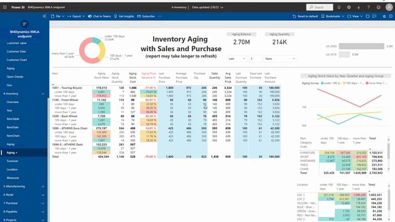Open the Location page
Viewport: 395px width, 222px height.
pyautogui.click(x=12, y=170)
